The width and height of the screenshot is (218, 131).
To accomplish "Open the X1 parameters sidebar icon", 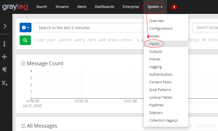I will (5, 83).
